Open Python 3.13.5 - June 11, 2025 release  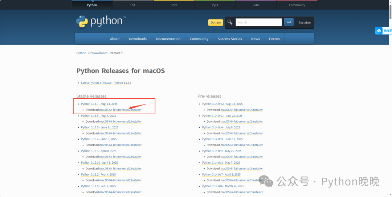100,127
